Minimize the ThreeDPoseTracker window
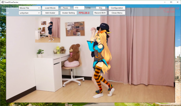The image size is (181, 106). (165, 2)
